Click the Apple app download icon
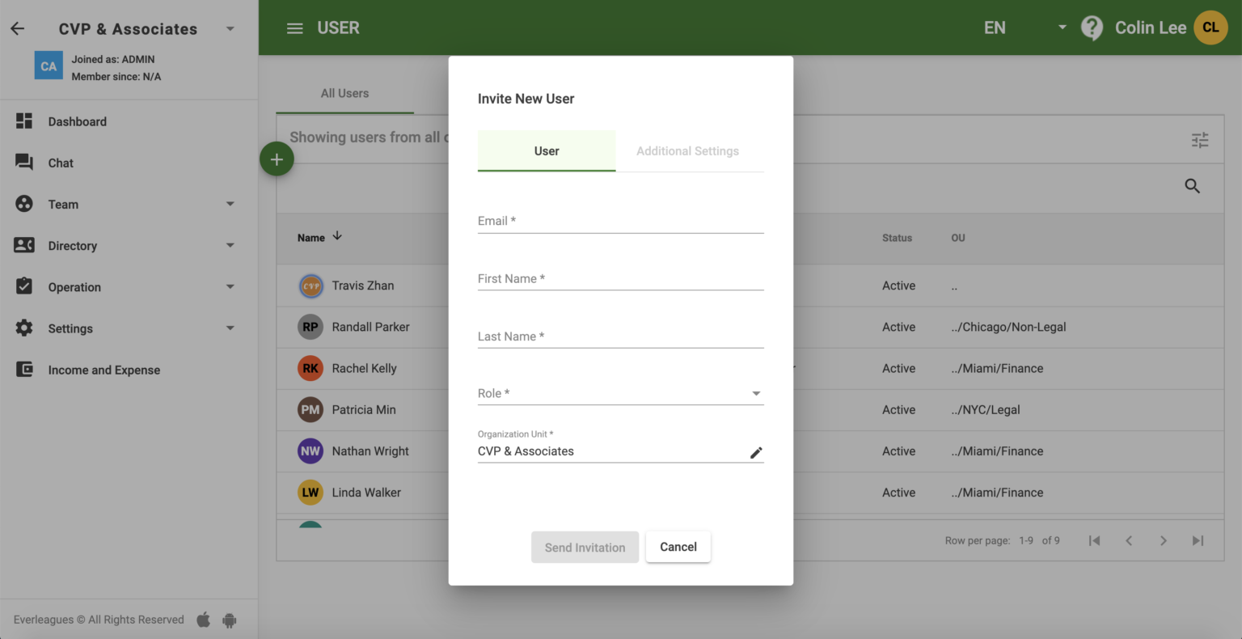 point(204,620)
